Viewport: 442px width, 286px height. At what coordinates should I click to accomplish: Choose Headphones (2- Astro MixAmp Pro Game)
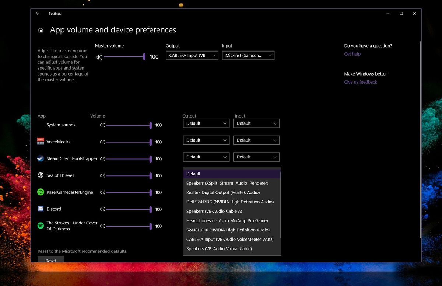point(221,220)
